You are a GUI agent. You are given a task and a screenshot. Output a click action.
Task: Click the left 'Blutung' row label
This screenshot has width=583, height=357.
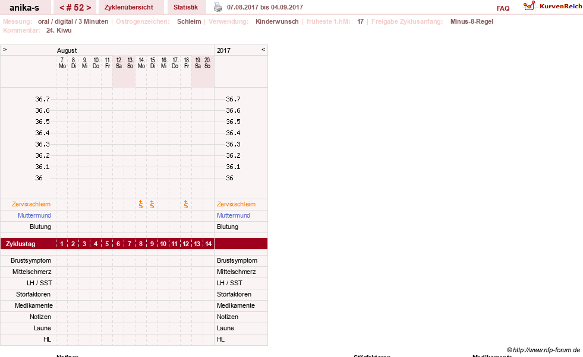pos(40,227)
